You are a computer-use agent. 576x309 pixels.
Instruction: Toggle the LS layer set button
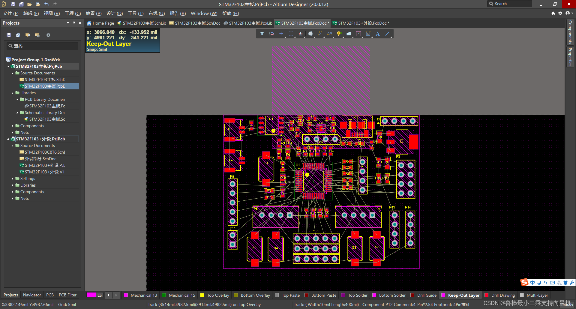click(100, 295)
